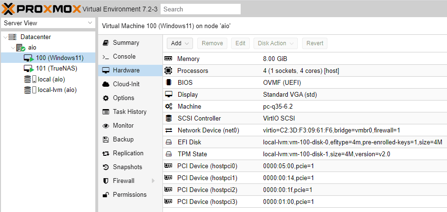Open the Backup tab
The image size is (447, 212).
point(130,139)
